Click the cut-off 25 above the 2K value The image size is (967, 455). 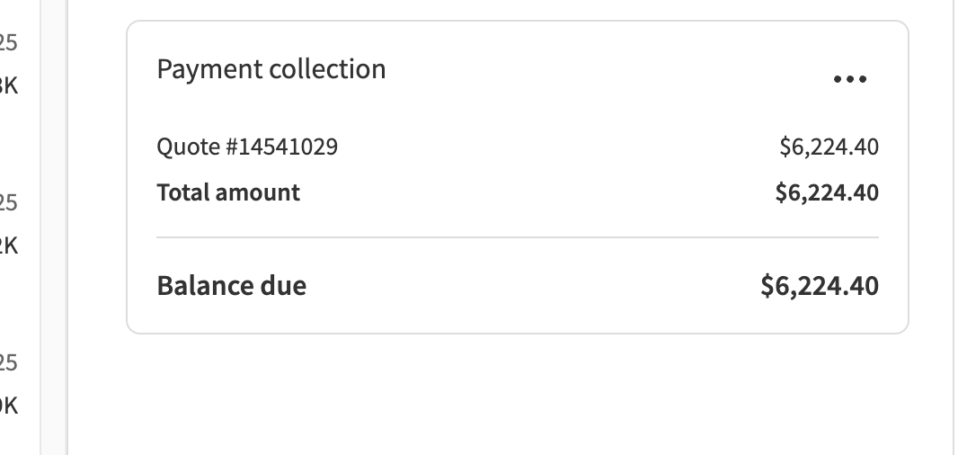click(x=9, y=202)
